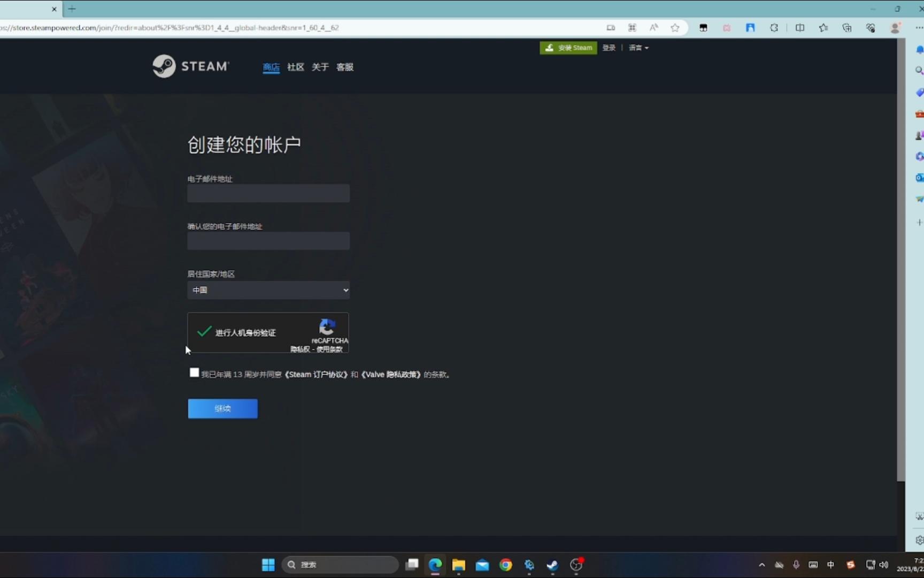Viewport: 924px width, 578px height.
Task: Toggle Chinese input mode indicator in tray
Action: [830, 565]
